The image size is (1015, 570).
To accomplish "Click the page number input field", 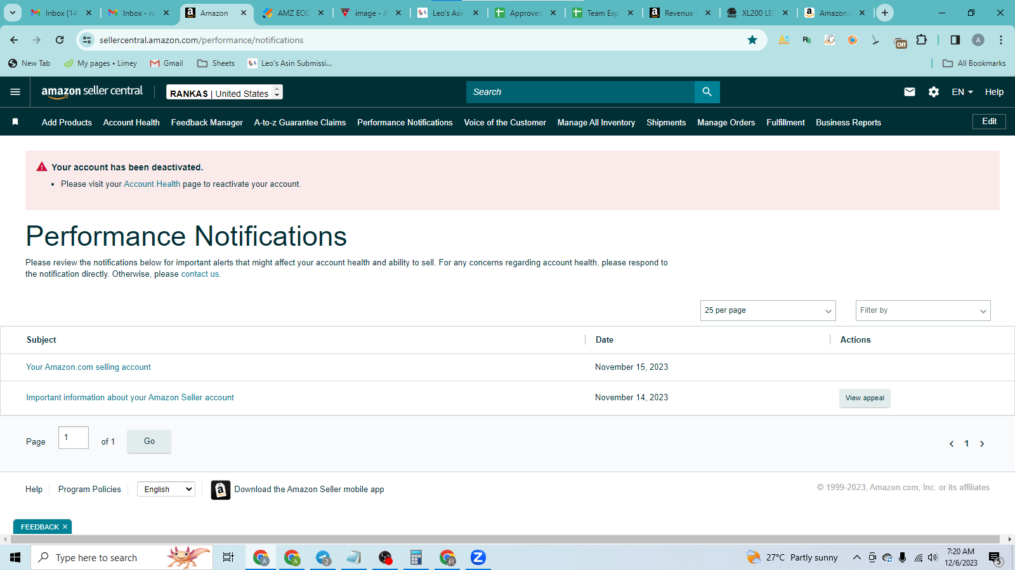I will tap(74, 438).
